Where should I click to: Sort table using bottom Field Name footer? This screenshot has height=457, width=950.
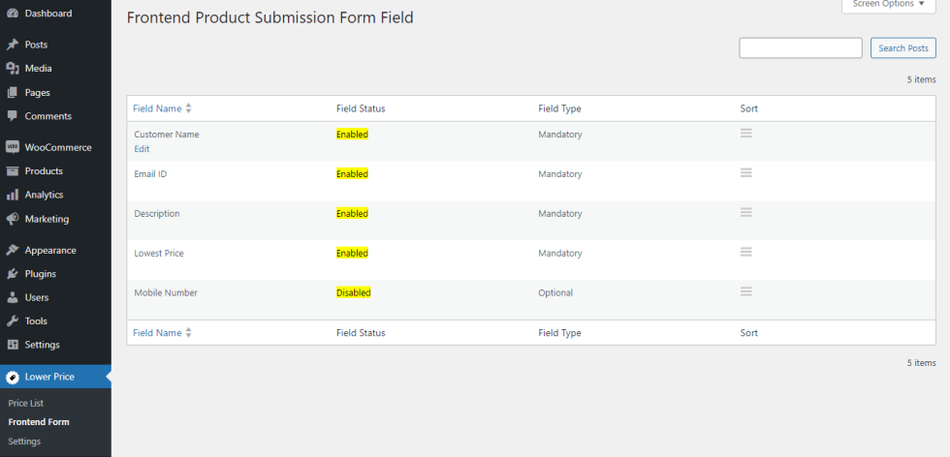point(157,333)
